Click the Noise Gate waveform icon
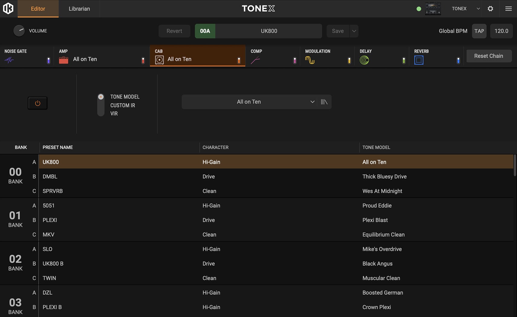 coord(9,60)
